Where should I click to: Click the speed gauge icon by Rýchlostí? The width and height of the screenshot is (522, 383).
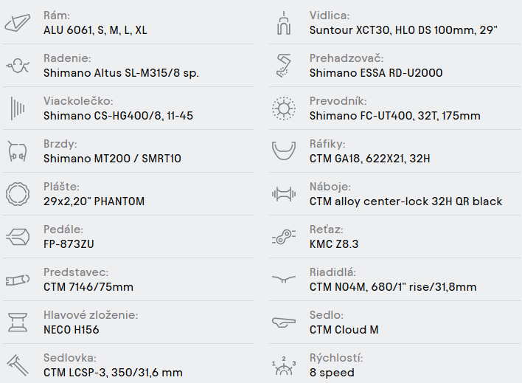point(284,366)
